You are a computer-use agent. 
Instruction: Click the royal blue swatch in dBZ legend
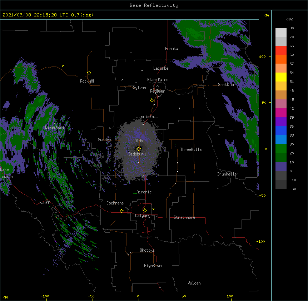[281, 130]
